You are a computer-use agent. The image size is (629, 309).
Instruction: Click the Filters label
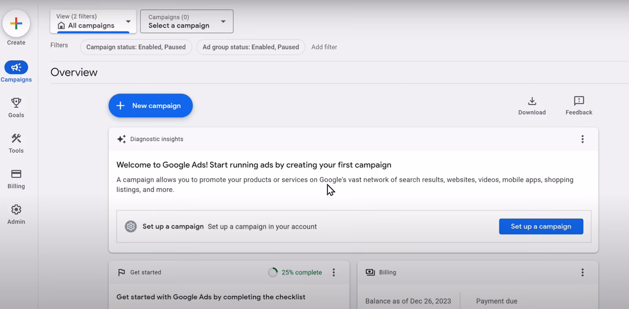(59, 45)
